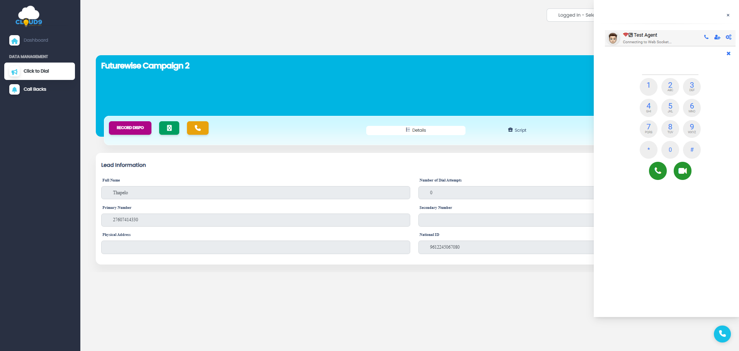Click the Test Agent name text
The height and width of the screenshot is (351, 739).
(x=646, y=35)
